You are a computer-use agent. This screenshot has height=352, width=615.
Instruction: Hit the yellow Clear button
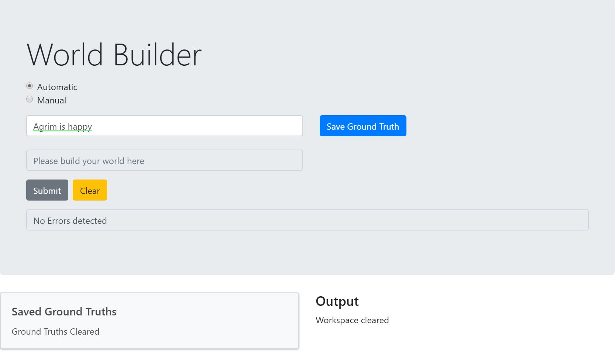click(x=90, y=190)
